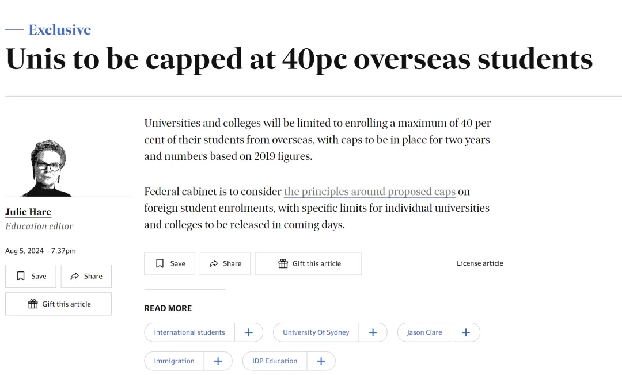Click the bookmark icon below the article text
622x375 pixels.
point(160,263)
